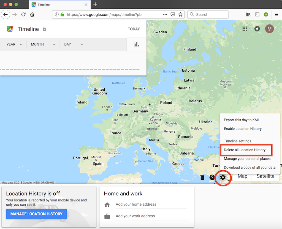
Task: Click the Location History is off heading
Action: coord(33,193)
